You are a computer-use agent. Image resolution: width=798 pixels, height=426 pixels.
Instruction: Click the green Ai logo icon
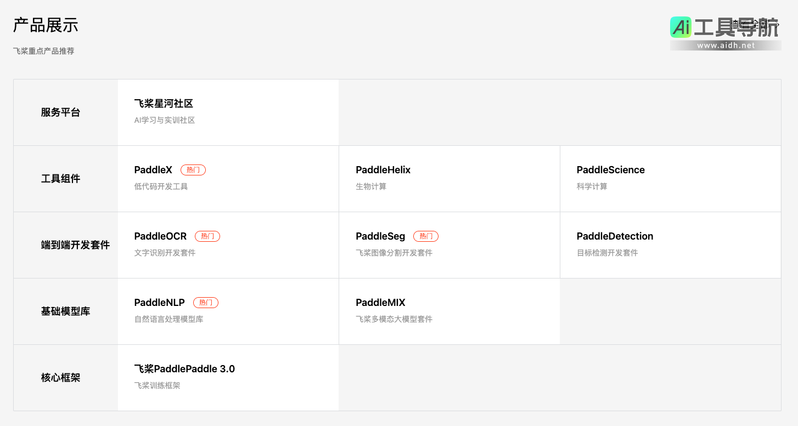point(681,27)
